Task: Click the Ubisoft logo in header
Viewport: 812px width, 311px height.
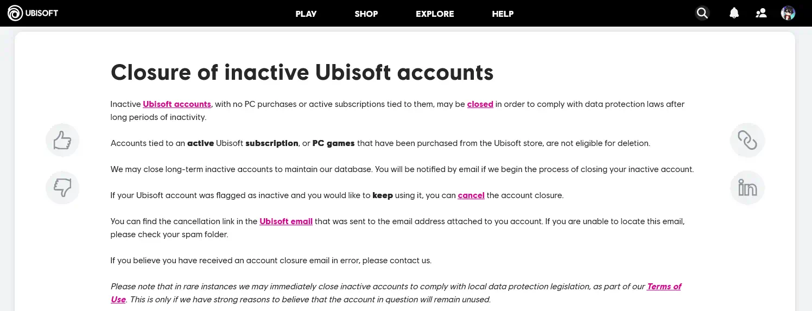Action: click(15, 13)
